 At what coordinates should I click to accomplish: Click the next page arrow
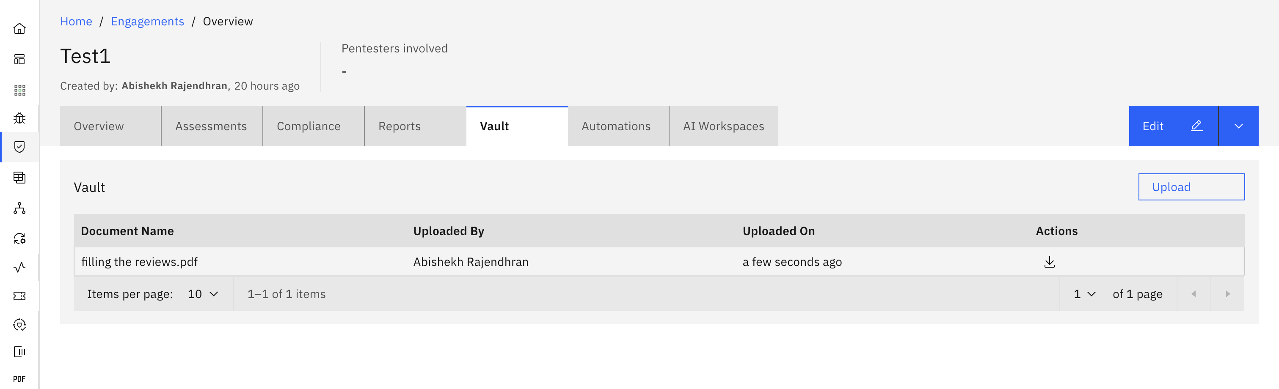(1227, 294)
